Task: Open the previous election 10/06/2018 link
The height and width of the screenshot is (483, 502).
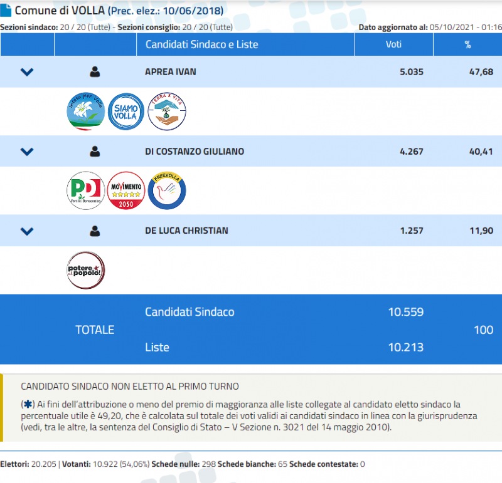Action: tap(166, 11)
